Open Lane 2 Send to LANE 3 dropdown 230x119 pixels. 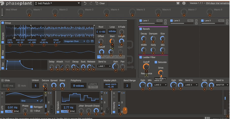[191, 85]
